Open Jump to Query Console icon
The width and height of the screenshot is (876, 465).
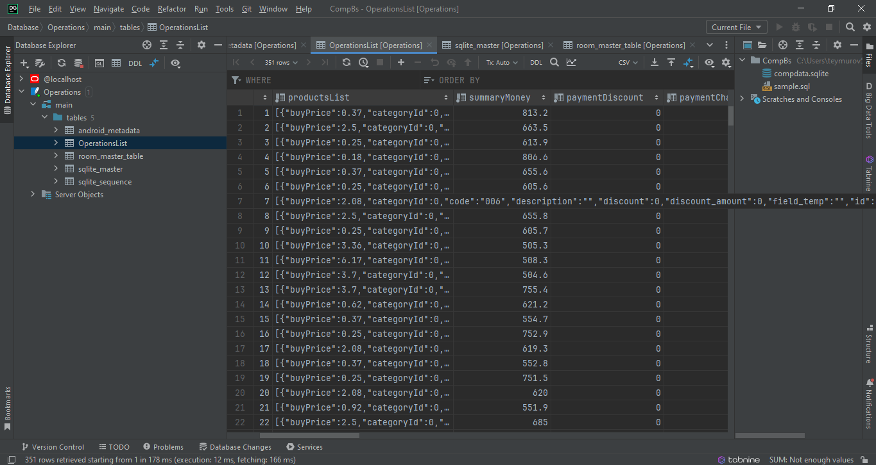click(x=99, y=63)
